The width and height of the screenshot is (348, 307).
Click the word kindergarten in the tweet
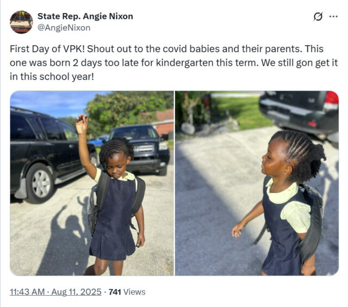click(x=184, y=63)
